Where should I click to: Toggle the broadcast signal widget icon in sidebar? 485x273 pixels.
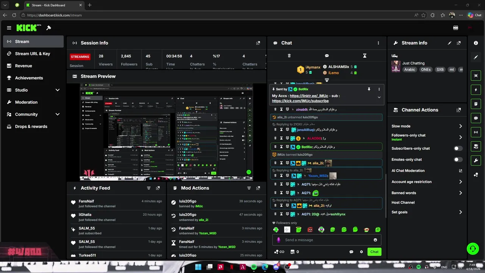click(x=476, y=132)
